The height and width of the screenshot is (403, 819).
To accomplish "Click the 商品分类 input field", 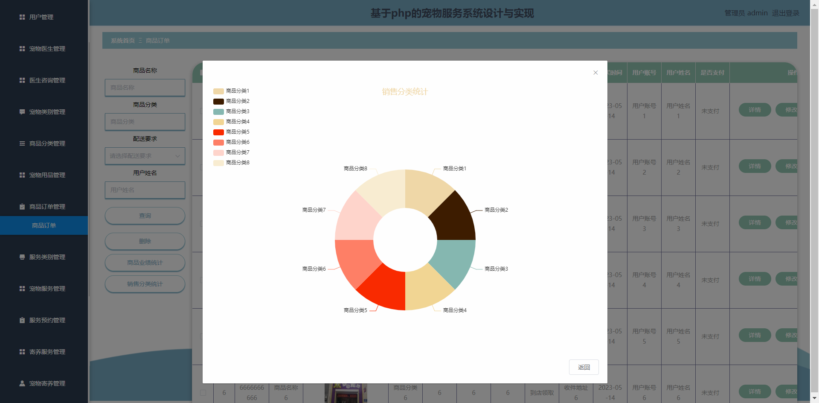I will 145,122.
